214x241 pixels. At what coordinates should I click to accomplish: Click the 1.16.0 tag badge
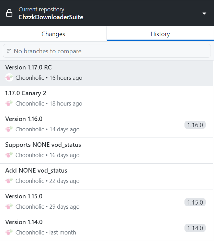[195, 125]
